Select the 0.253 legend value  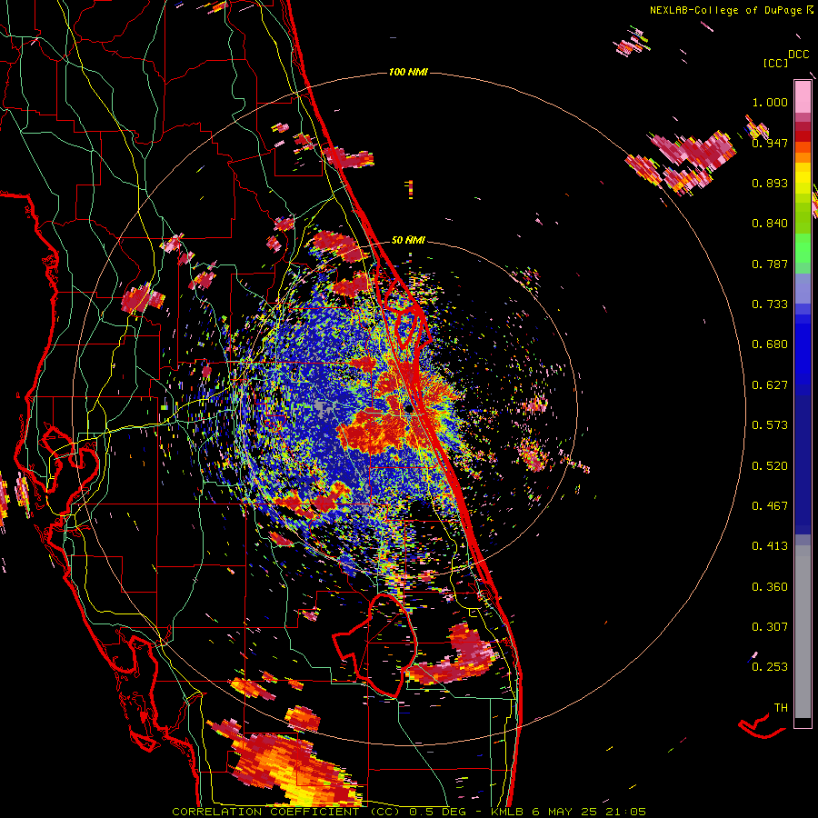pyautogui.click(x=770, y=667)
